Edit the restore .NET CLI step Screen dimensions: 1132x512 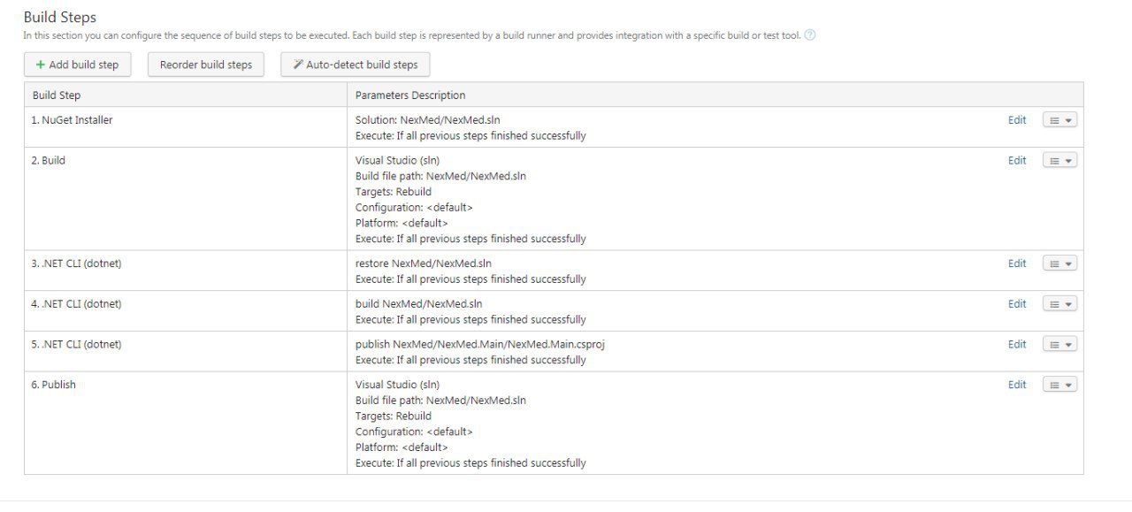(1017, 264)
